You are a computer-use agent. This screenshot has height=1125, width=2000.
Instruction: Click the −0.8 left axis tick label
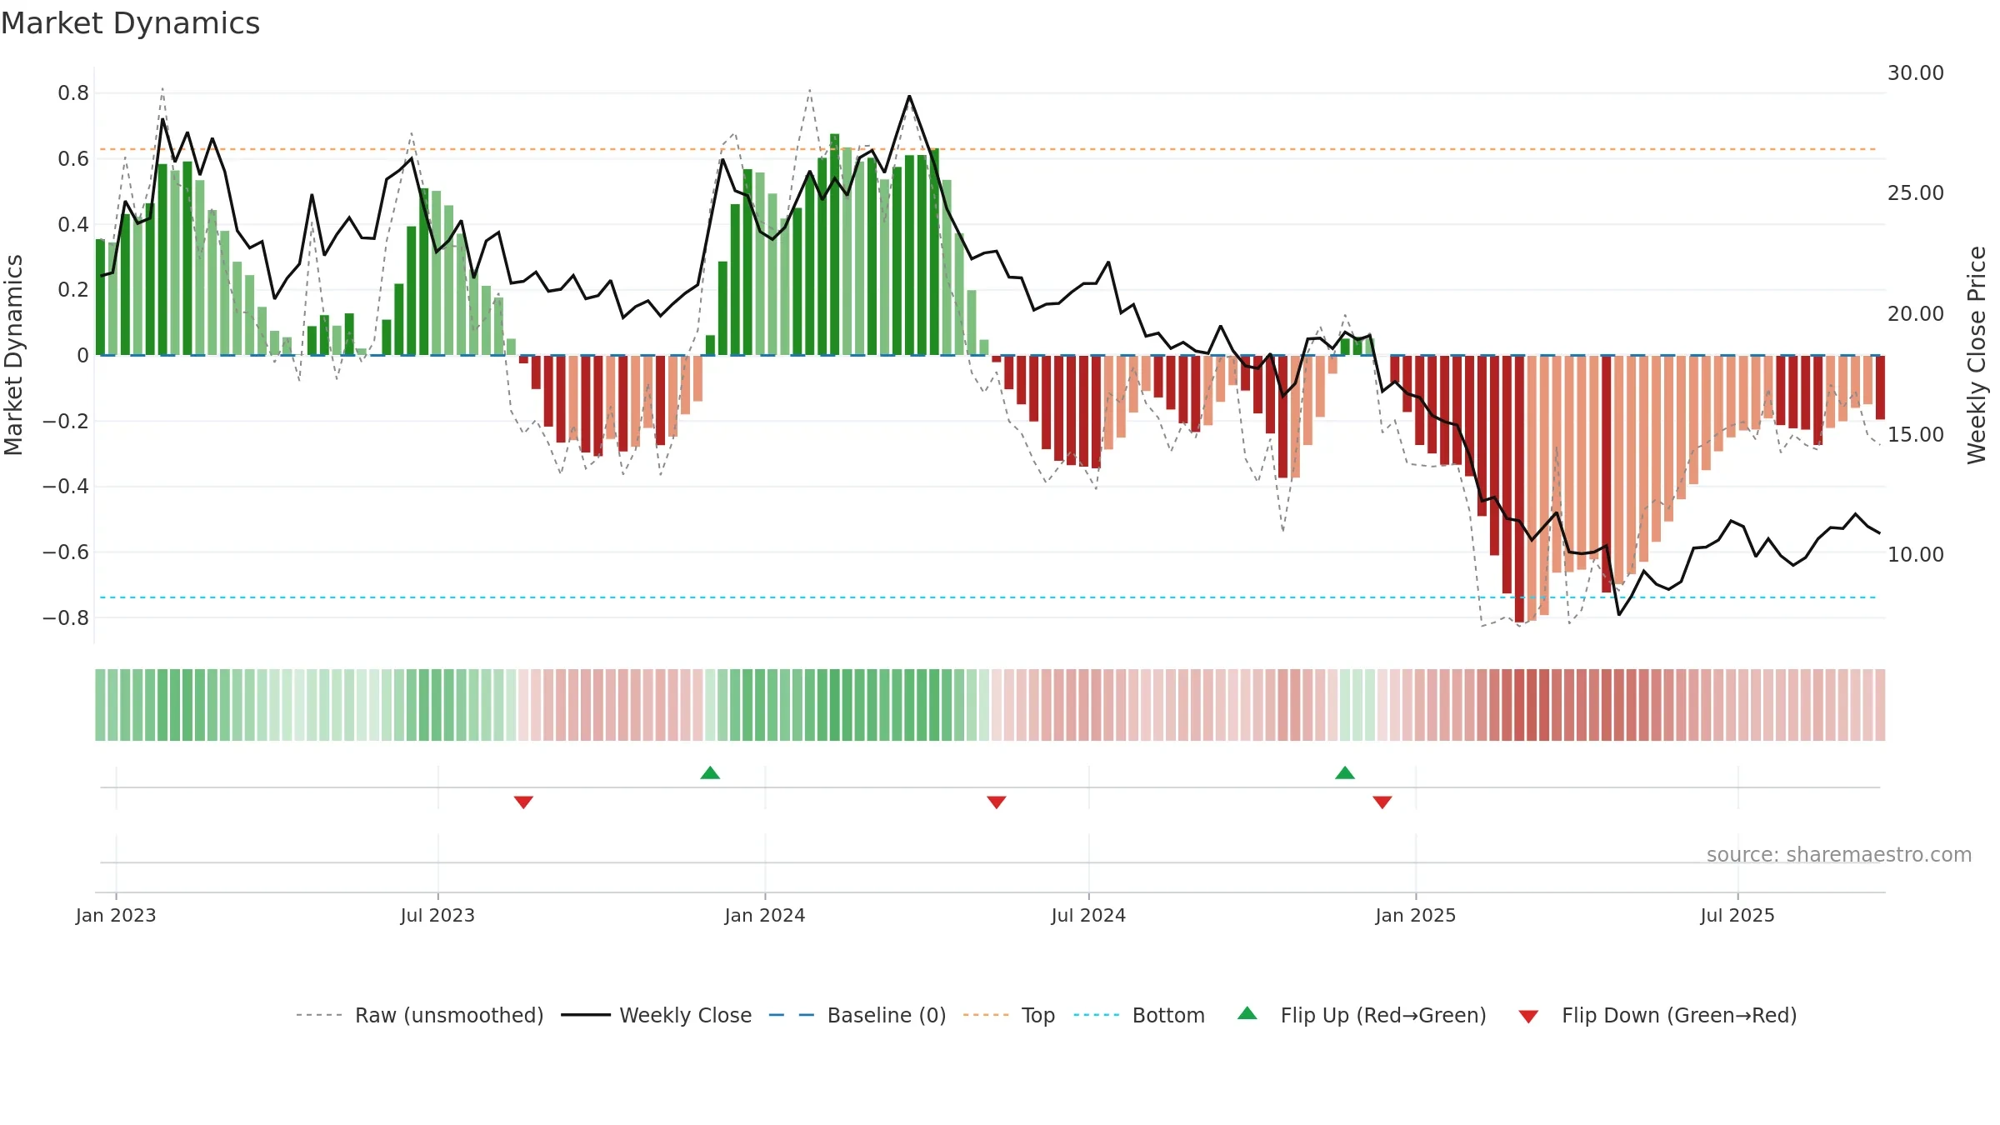click(66, 618)
